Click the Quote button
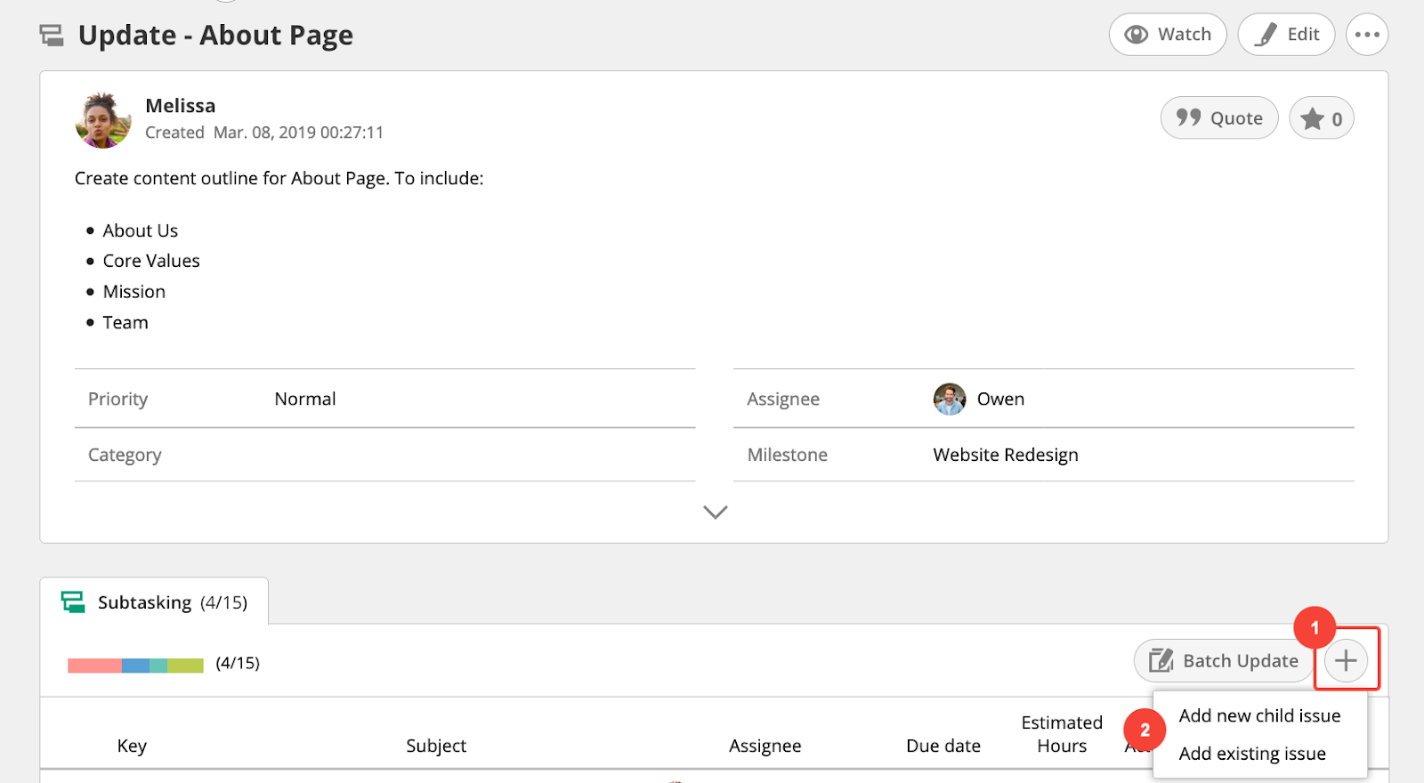 point(1218,118)
